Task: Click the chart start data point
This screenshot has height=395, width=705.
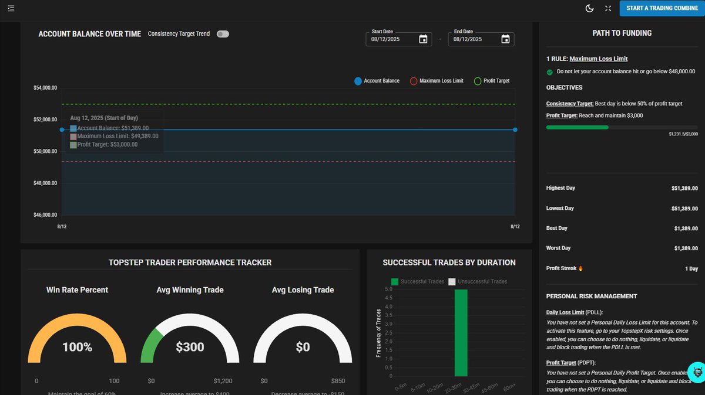Action: [62, 130]
